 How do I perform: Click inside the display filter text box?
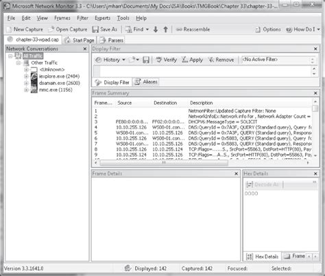tap(205, 71)
